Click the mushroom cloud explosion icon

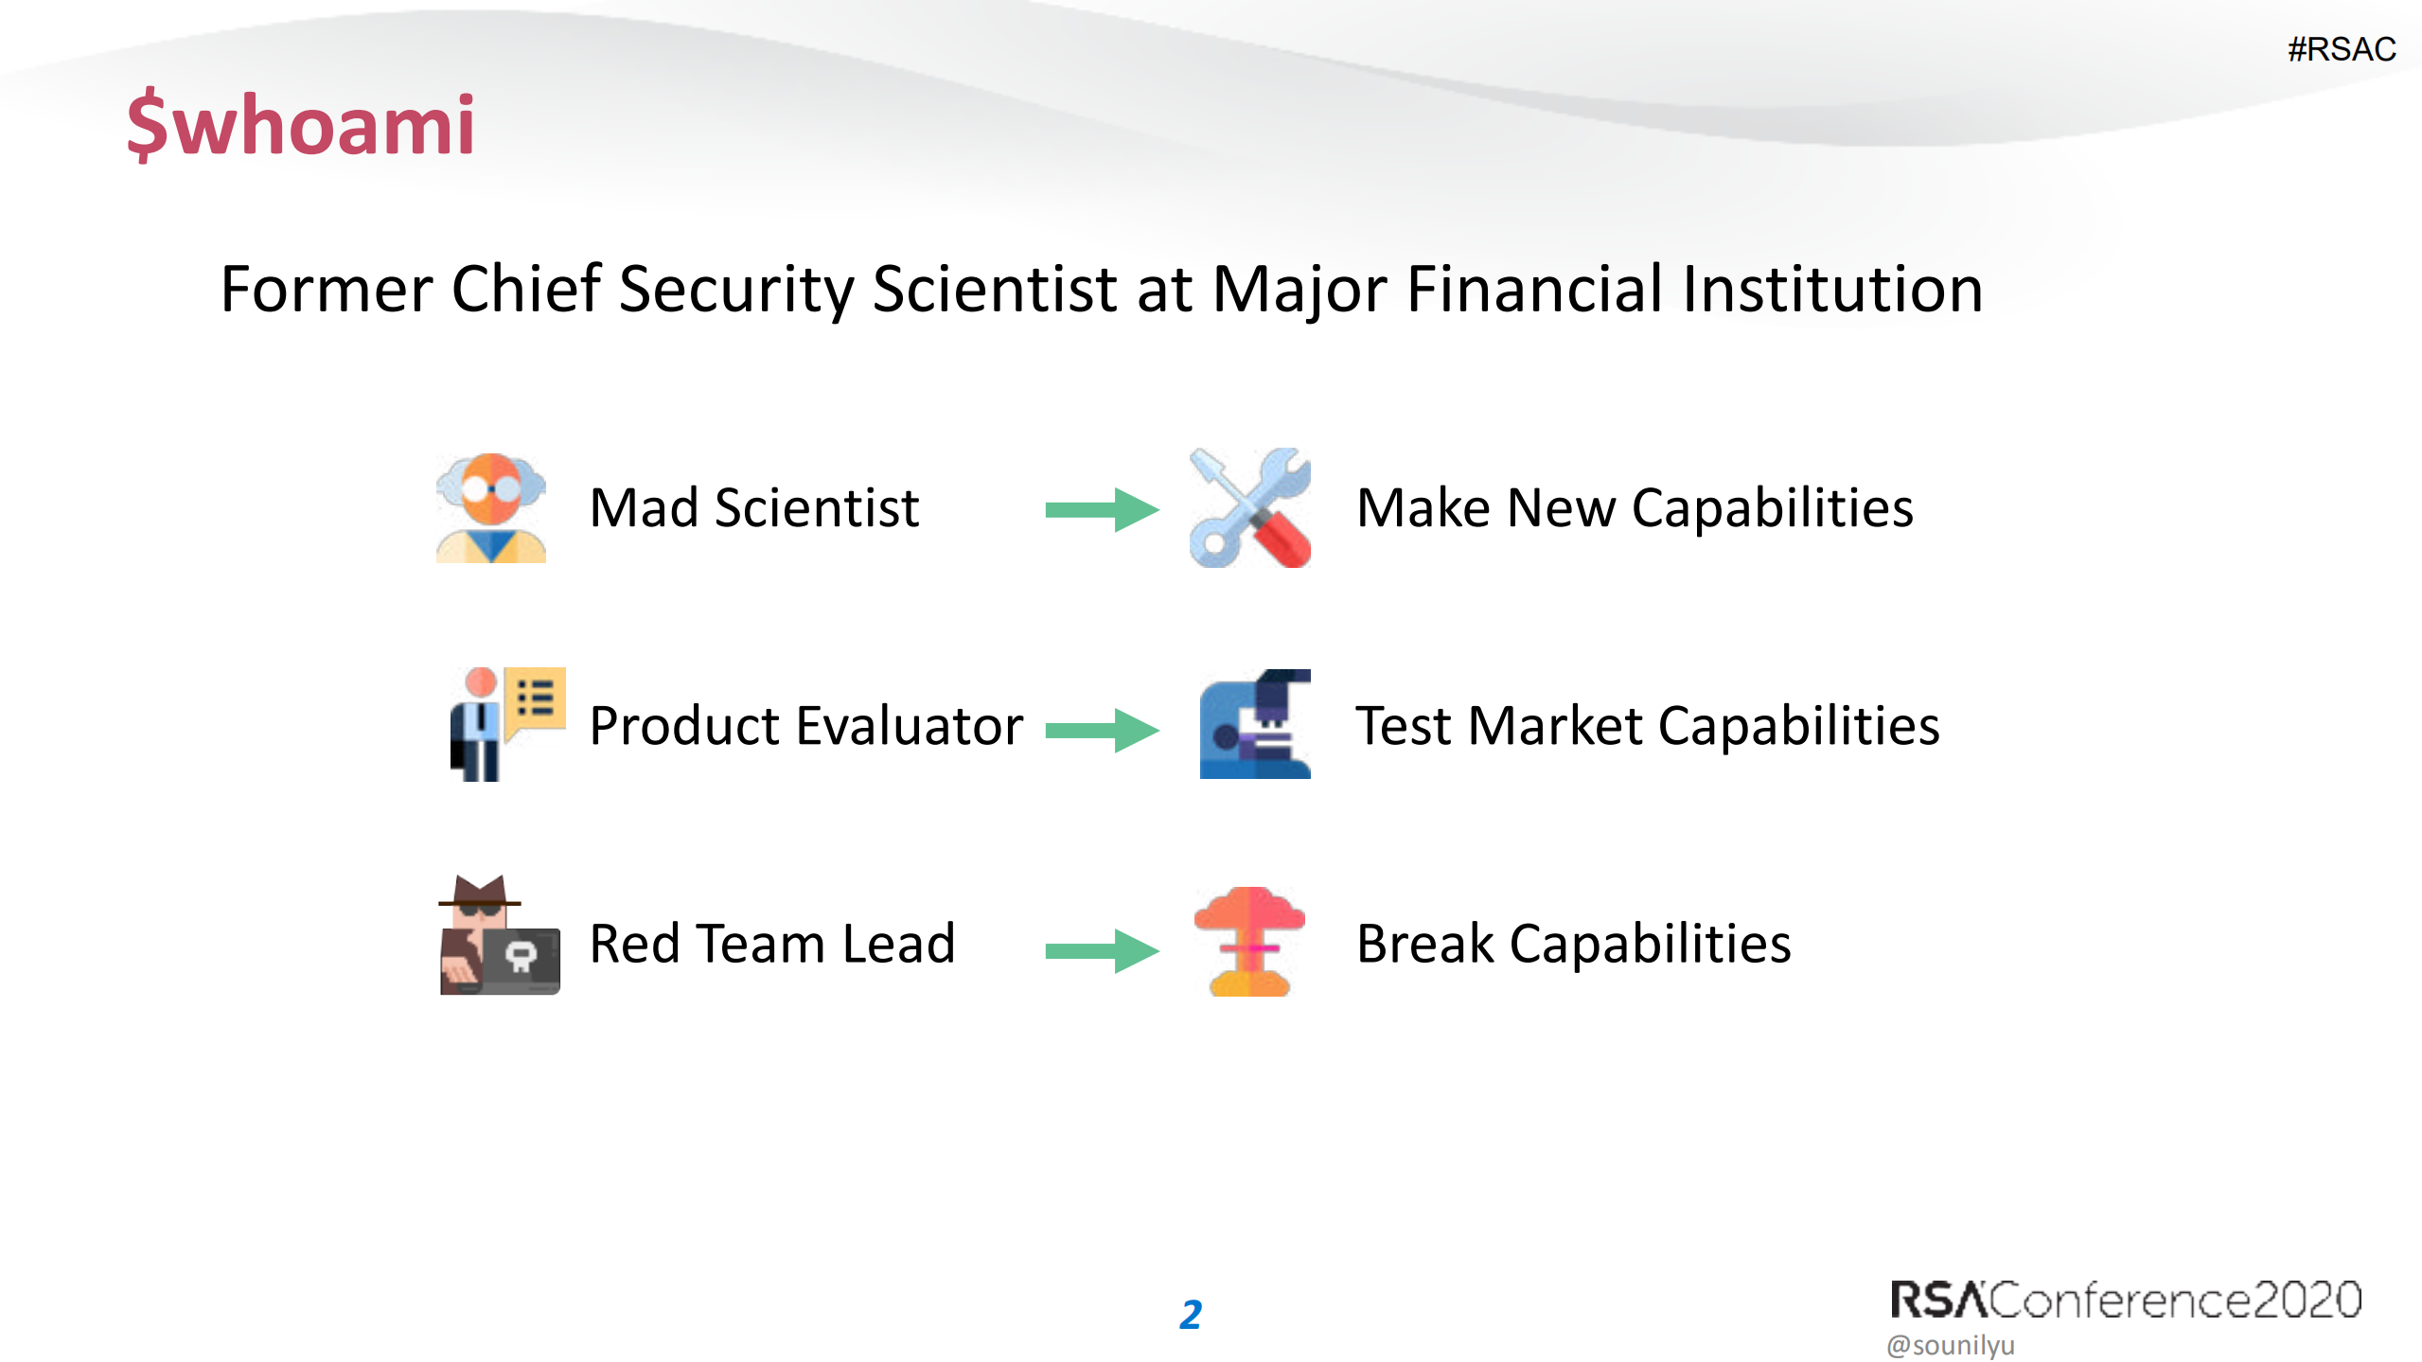1249,941
